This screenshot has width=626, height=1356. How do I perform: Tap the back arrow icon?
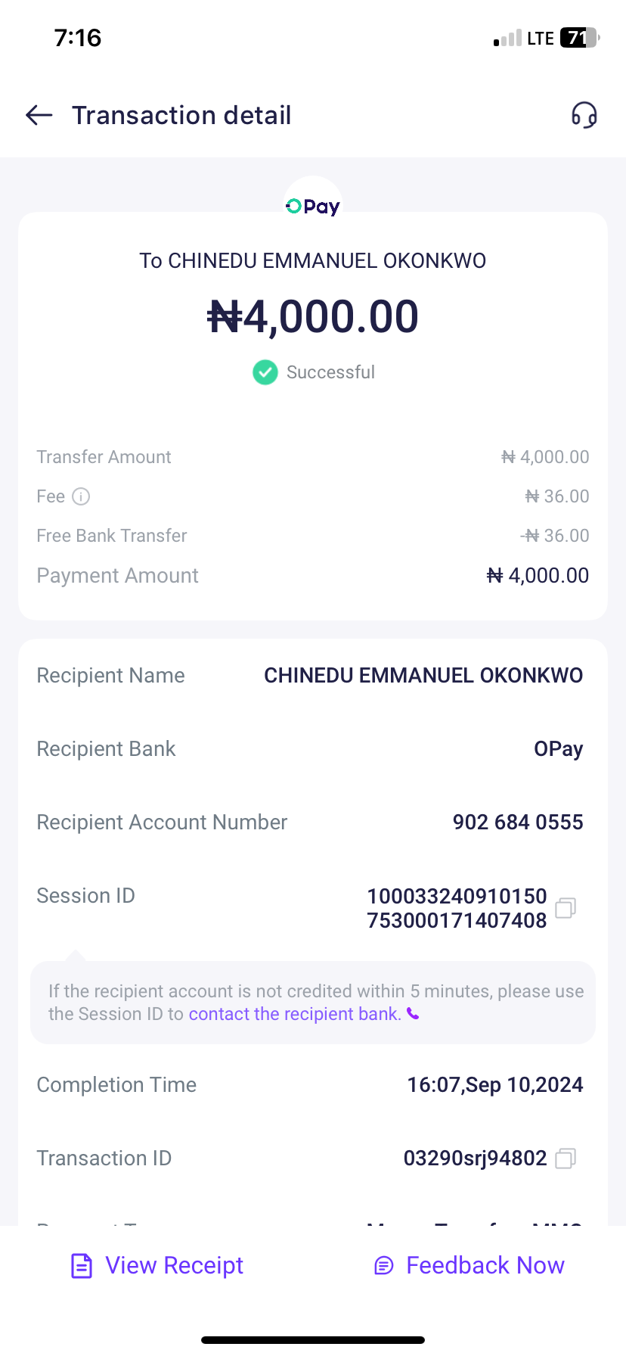[39, 115]
